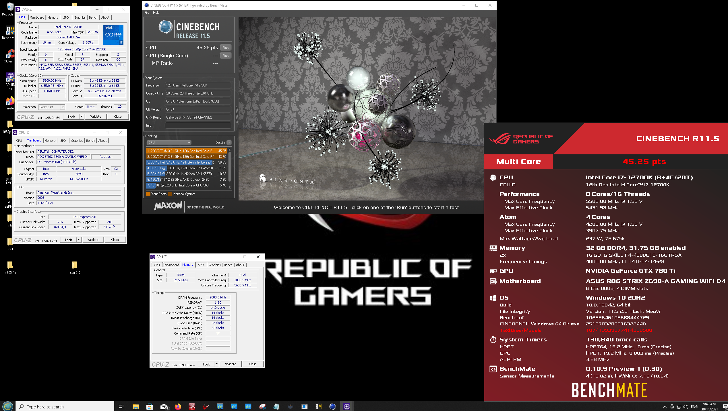
Task: Open the notification center icon
Action: 725,407
